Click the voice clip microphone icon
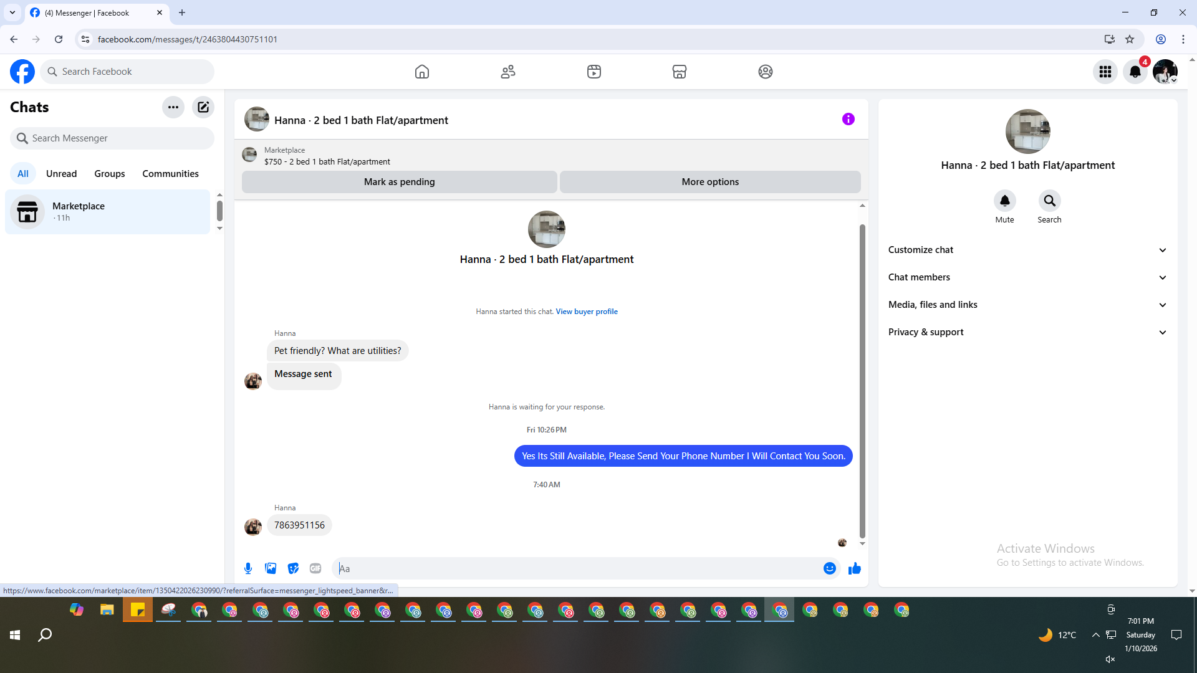Viewport: 1197px width, 673px height. pyautogui.click(x=248, y=568)
